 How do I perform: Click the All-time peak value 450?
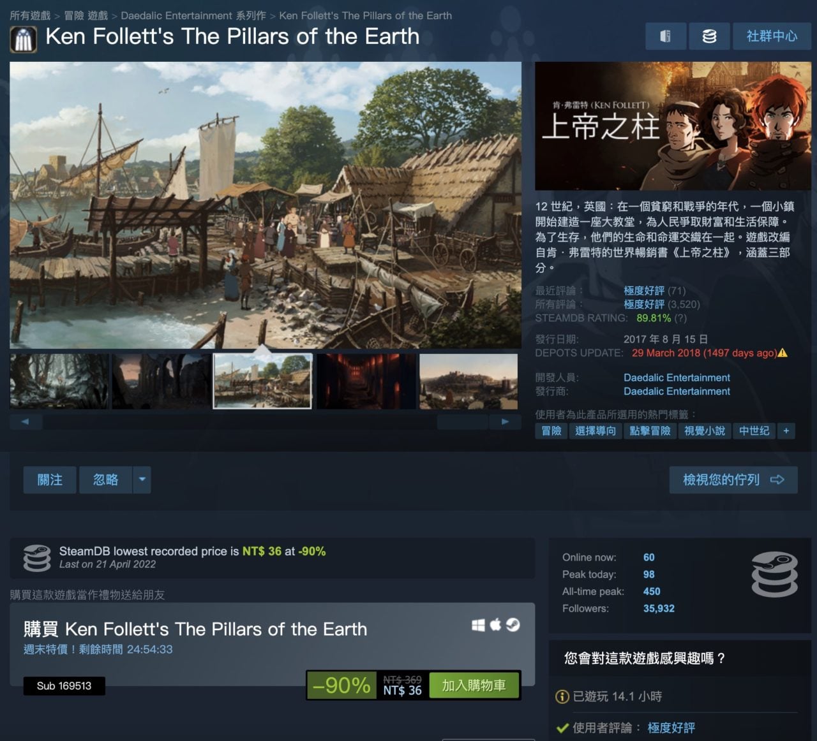[x=652, y=591]
